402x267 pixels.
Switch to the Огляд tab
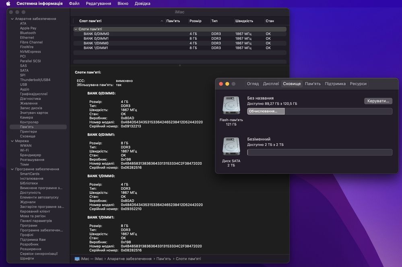[253, 84]
